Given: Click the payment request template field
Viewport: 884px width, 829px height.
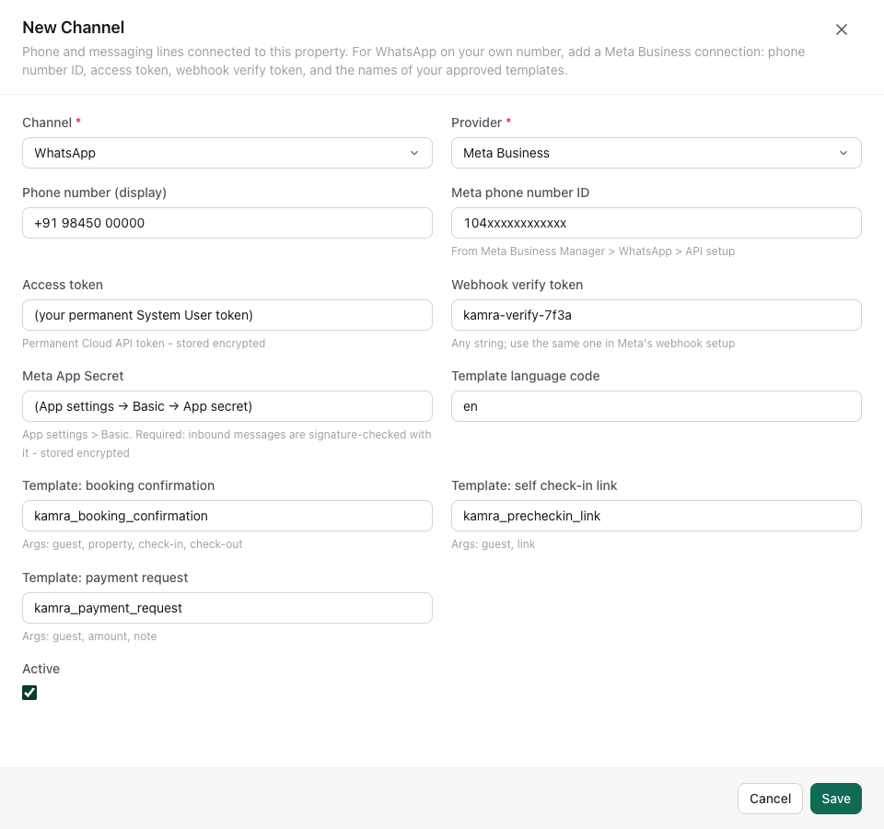Looking at the screenshot, I should (x=227, y=607).
